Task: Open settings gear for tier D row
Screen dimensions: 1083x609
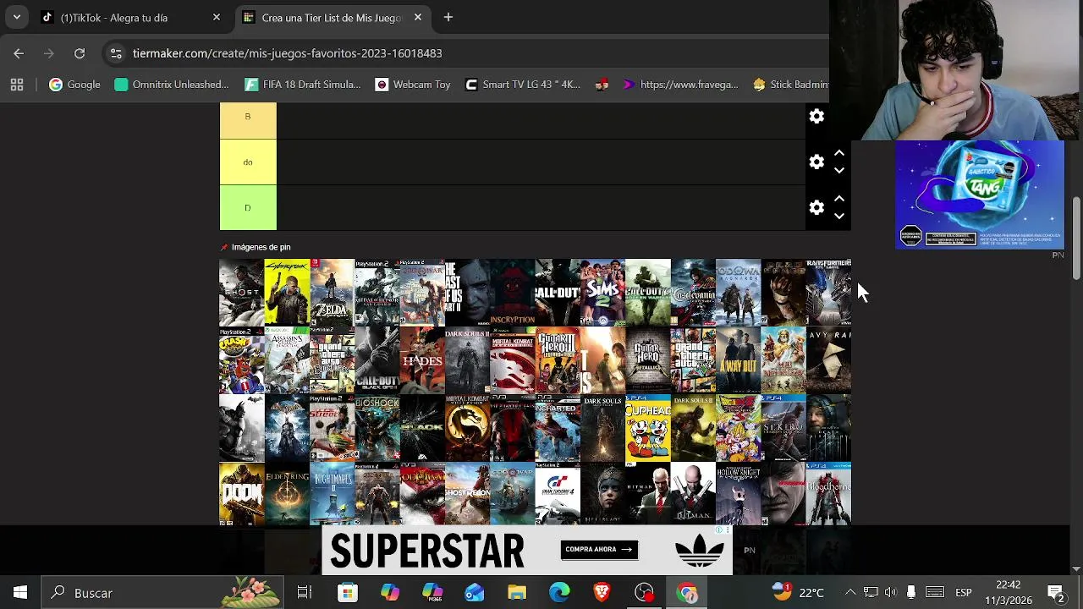Action: click(816, 207)
